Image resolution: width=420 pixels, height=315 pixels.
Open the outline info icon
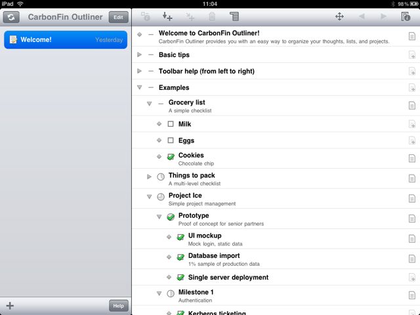(406, 16)
